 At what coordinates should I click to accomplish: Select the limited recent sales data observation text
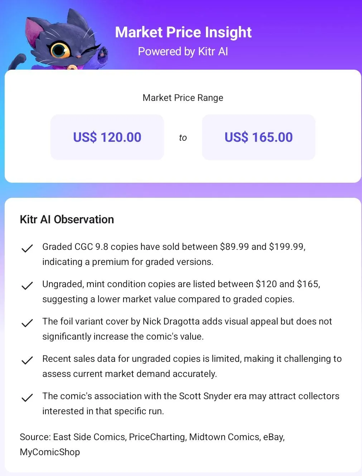point(192,366)
